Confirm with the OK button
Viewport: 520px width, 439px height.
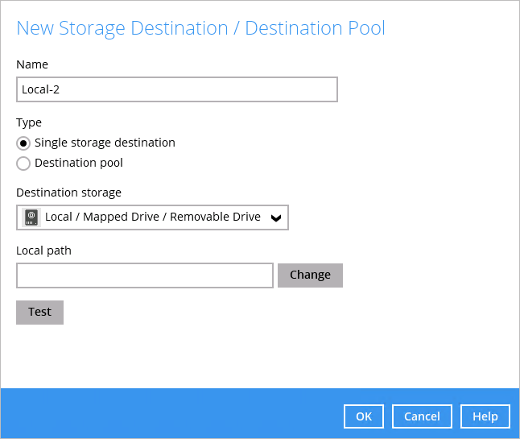tap(364, 416)
